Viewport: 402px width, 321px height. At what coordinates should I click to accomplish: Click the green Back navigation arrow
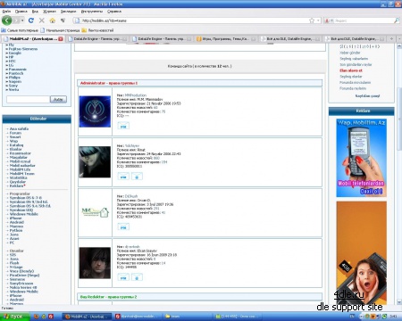(6, 21)
